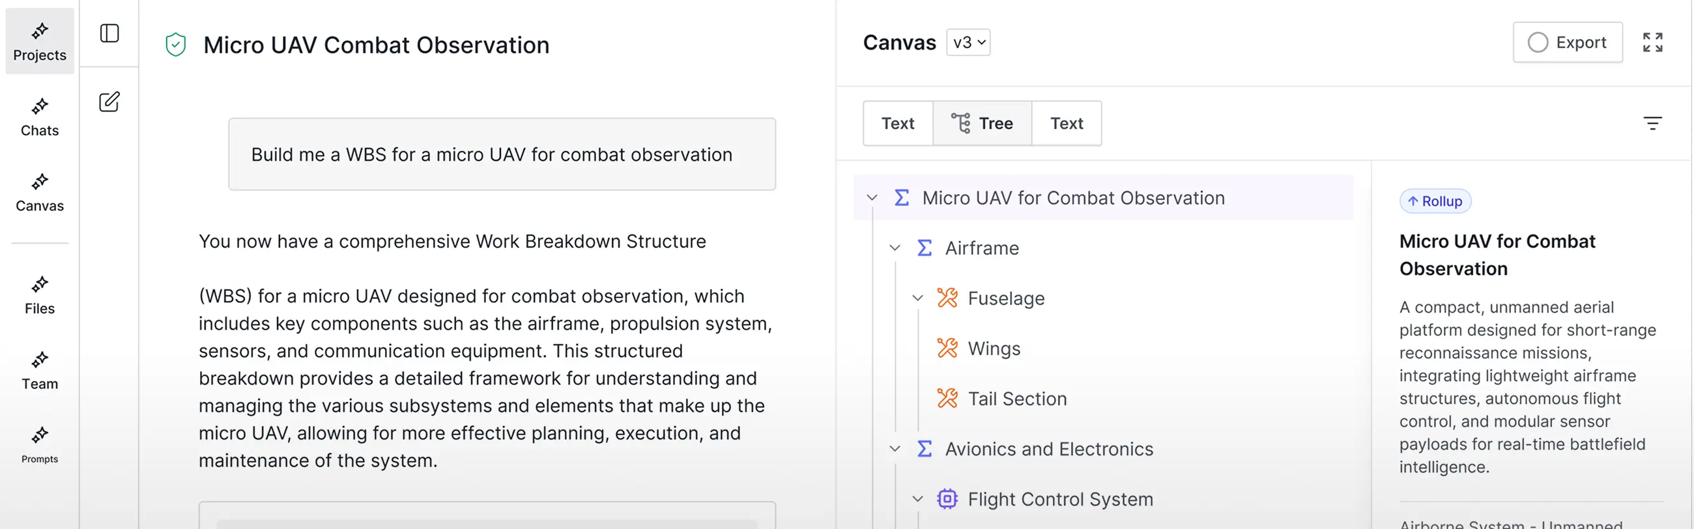The height and width of the screenshot is (529, 1694).
Task: Toggle the sidebar panel layout icon
Action: (109, 33)
